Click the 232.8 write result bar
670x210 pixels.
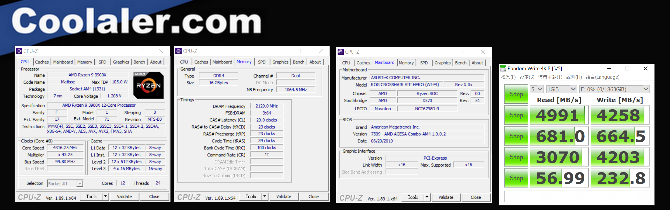(x=620, y=178)
